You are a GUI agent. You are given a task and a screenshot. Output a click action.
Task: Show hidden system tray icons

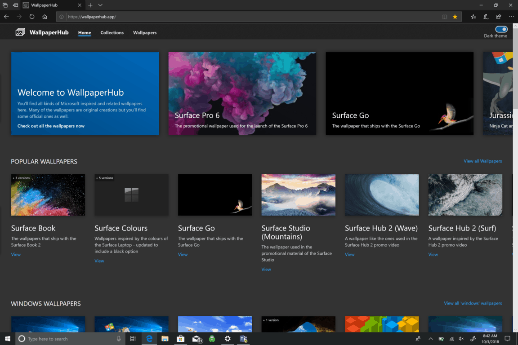[430, 339]
